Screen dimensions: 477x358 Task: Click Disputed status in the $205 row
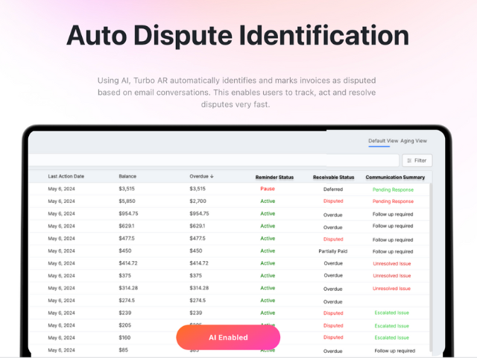333,325
